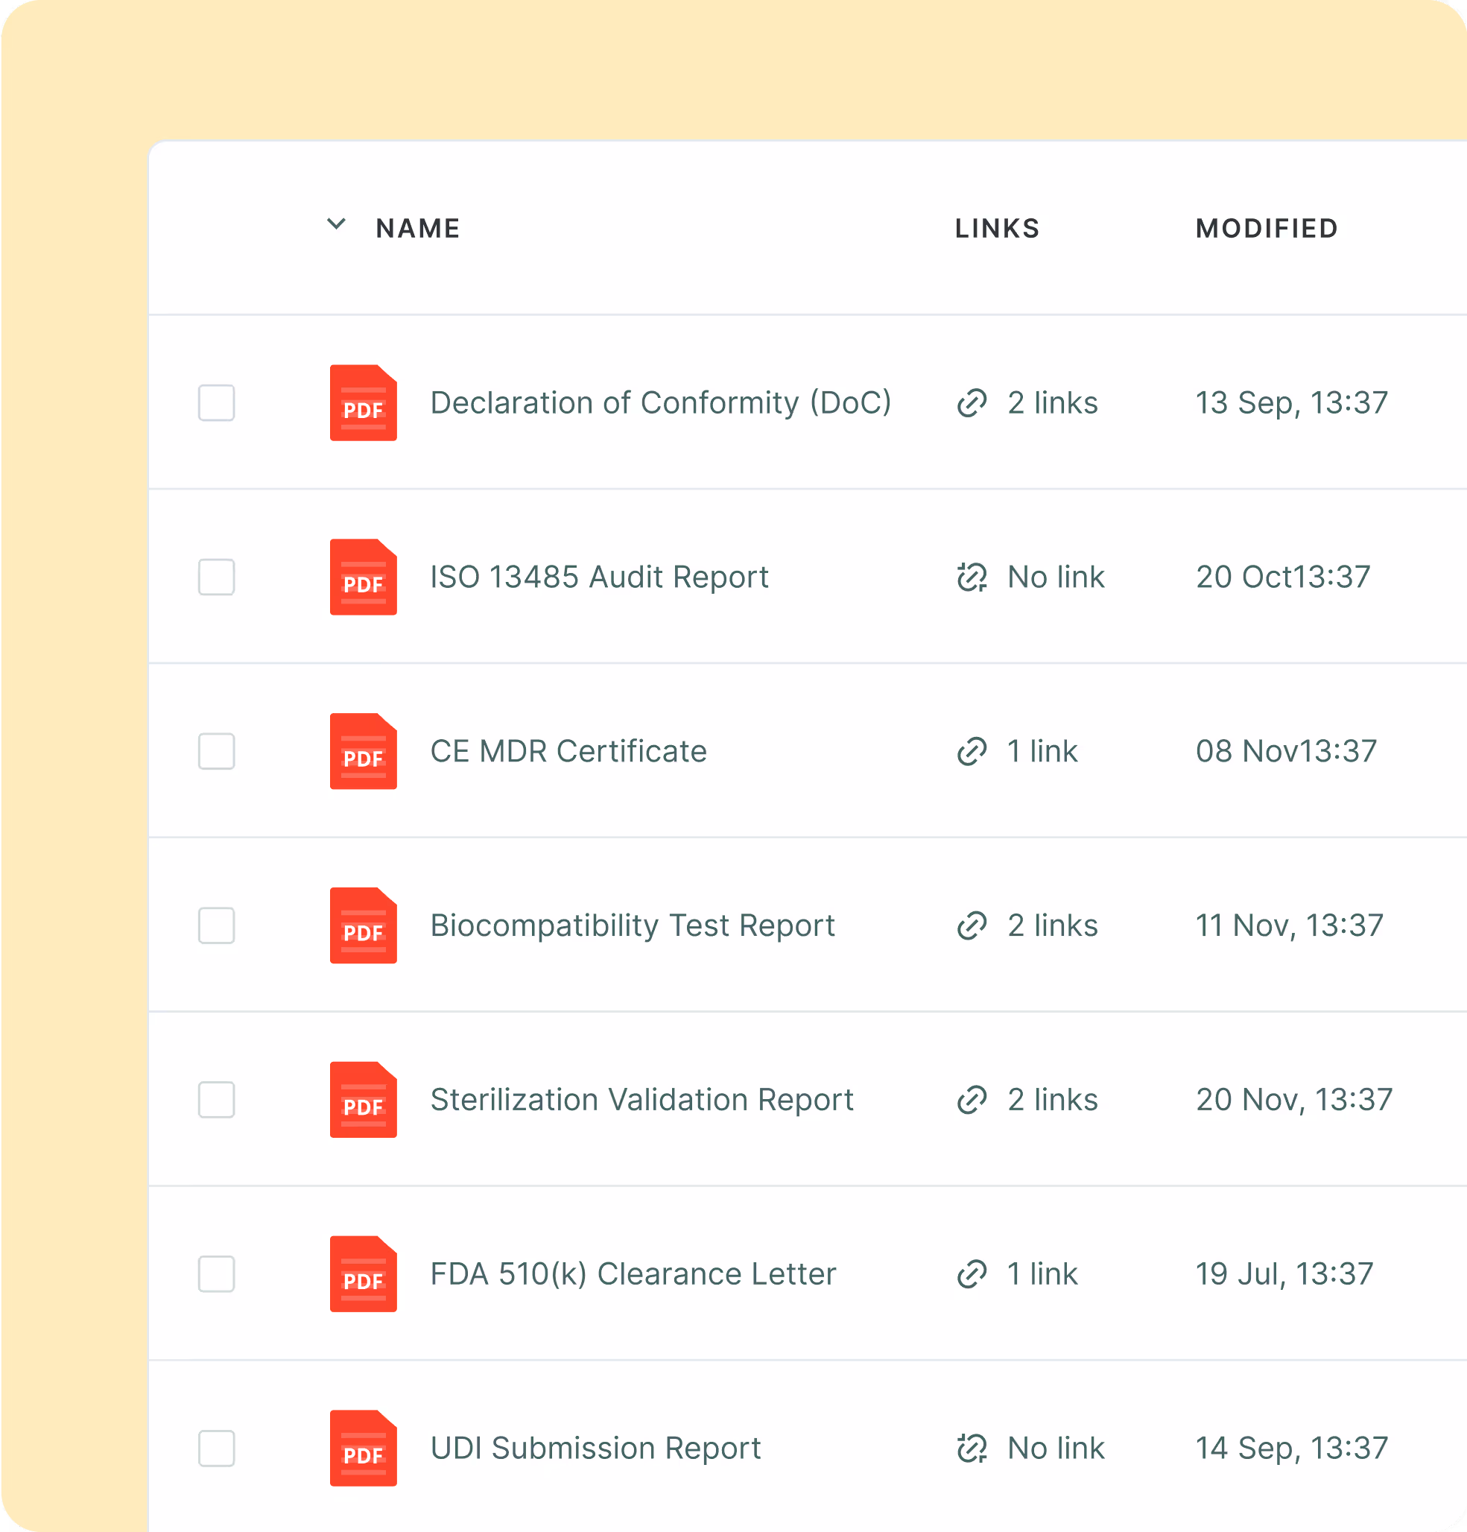
Task: Check the box for FDA 510(k) Clearance Letter
Action: point(217,1274)
